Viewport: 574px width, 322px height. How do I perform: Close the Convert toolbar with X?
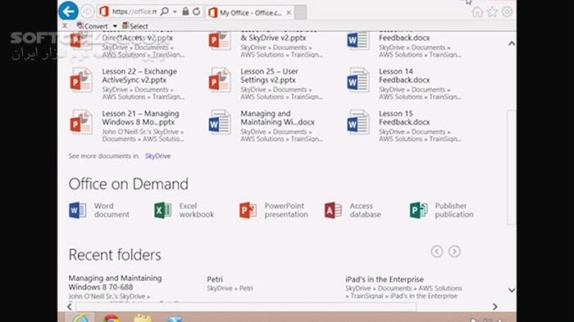click(x=65, y=25)
